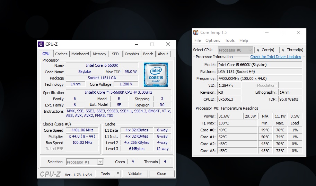Select the CPU tab in CPU-Z
The width and height of the screenshot is (316, 186).
pyautogui.click(x=46, y=54)
